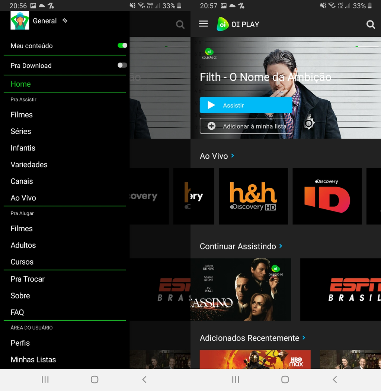Open the Cassino movie thumbnail
Image resolution: width=381 pixels, height=391 pixels.
pos(241,290)
